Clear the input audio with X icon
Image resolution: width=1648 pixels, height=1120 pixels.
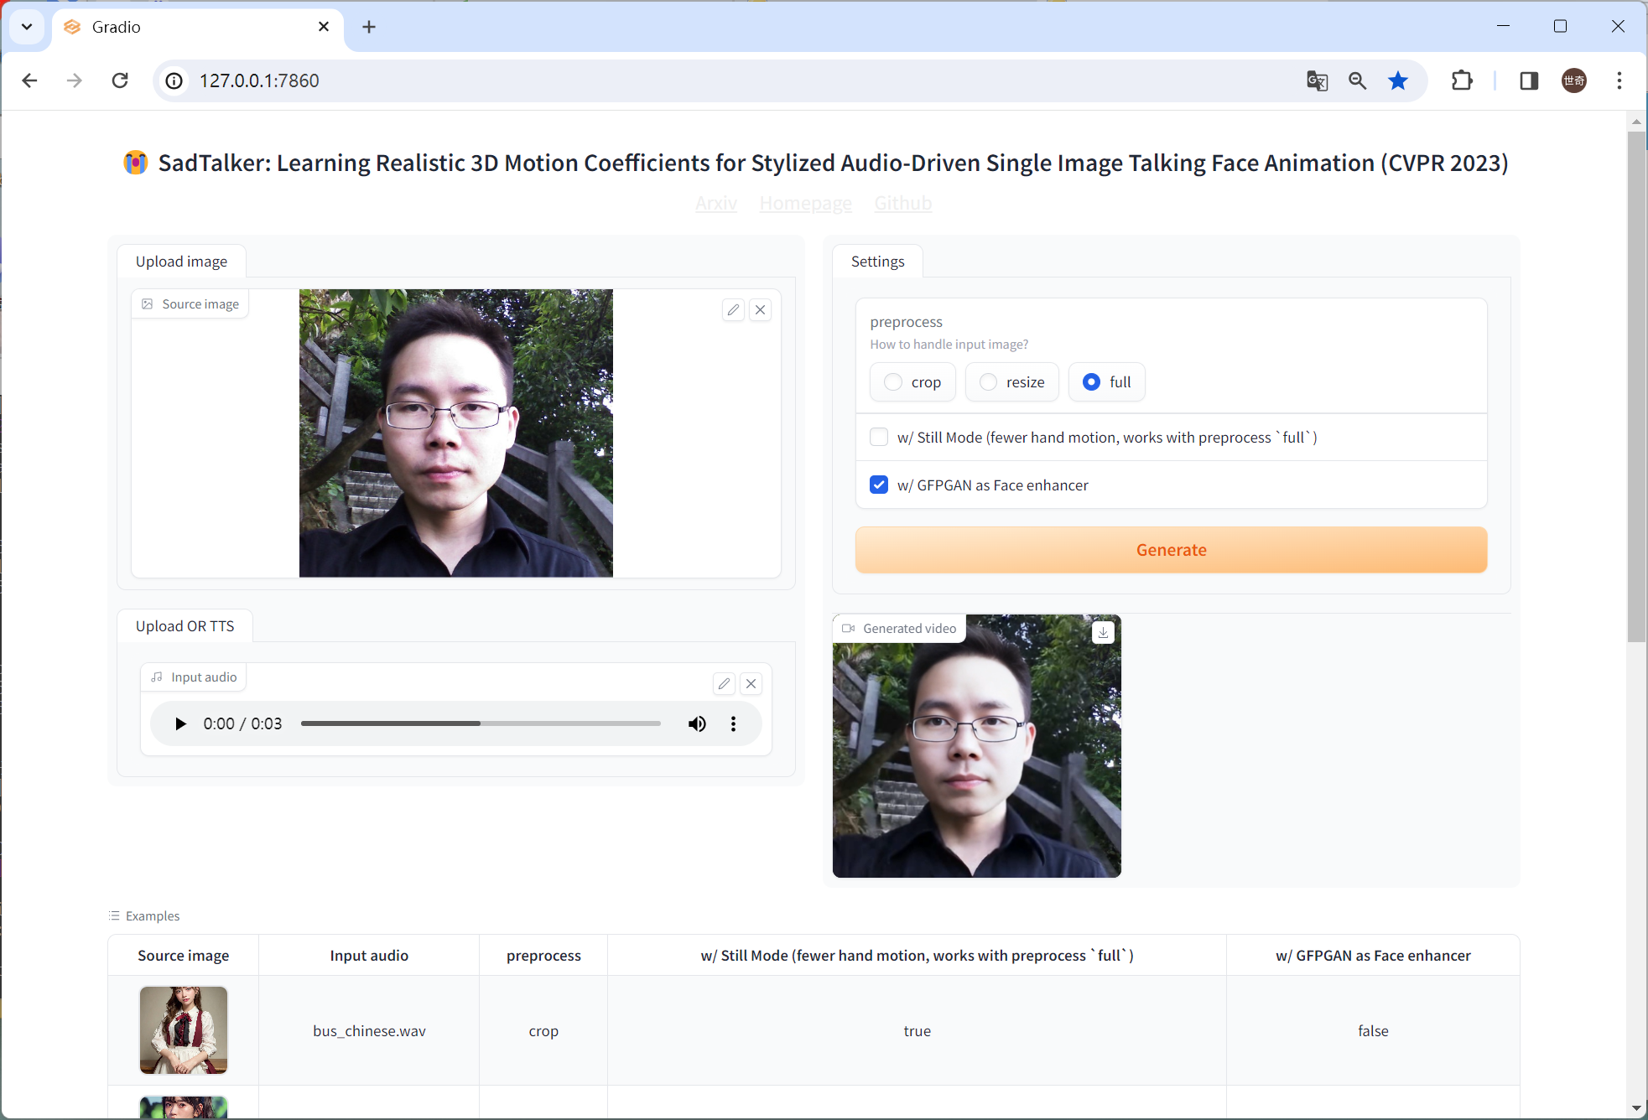[x=751, y=684]
